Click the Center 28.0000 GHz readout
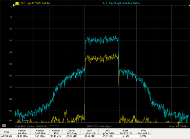190x139 pixels. pos(38,126)
